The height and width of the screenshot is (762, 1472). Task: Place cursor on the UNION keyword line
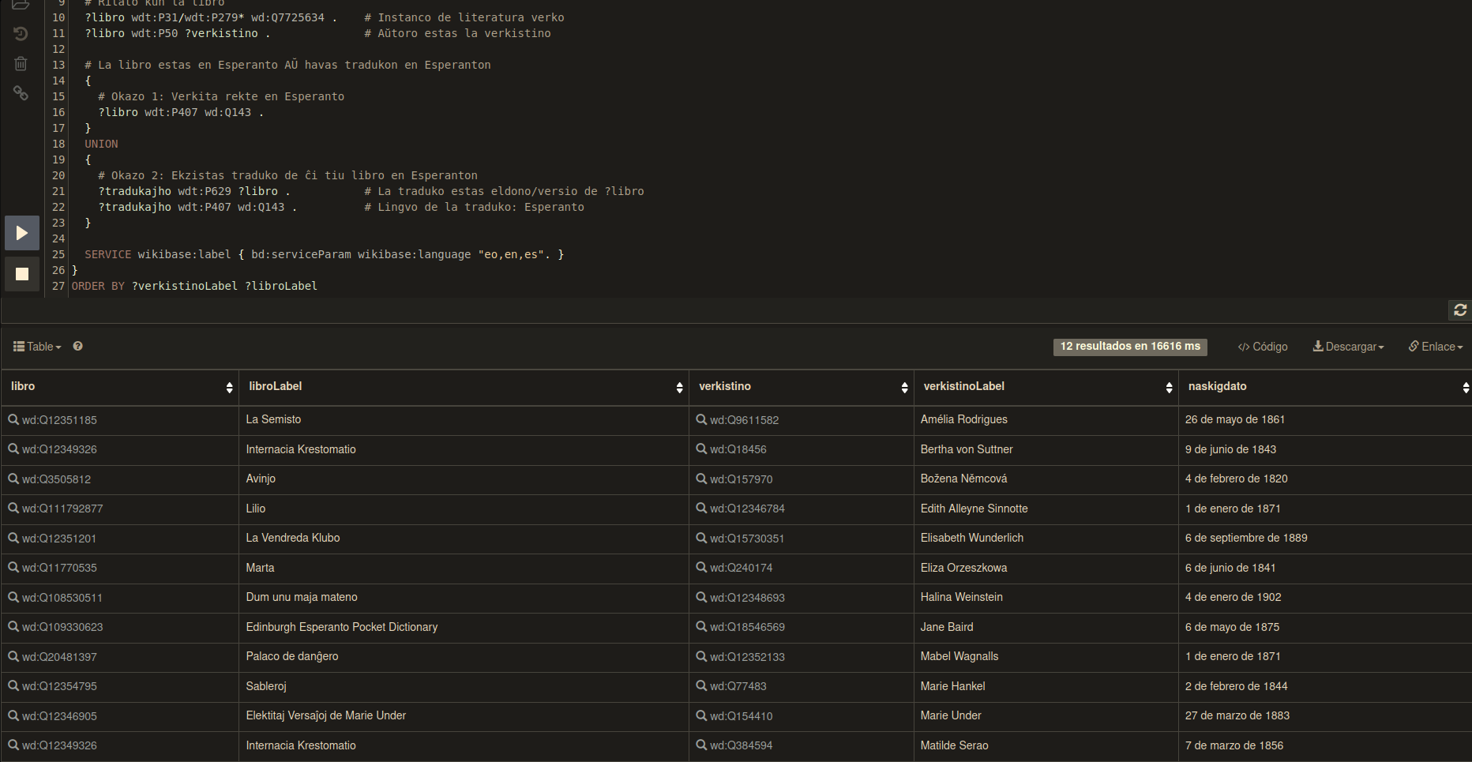pyautogui.click(x=101, y=144)
